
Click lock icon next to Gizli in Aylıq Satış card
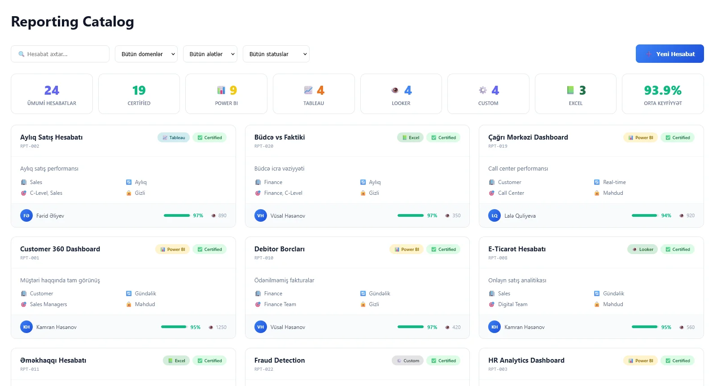pos(129,193)
